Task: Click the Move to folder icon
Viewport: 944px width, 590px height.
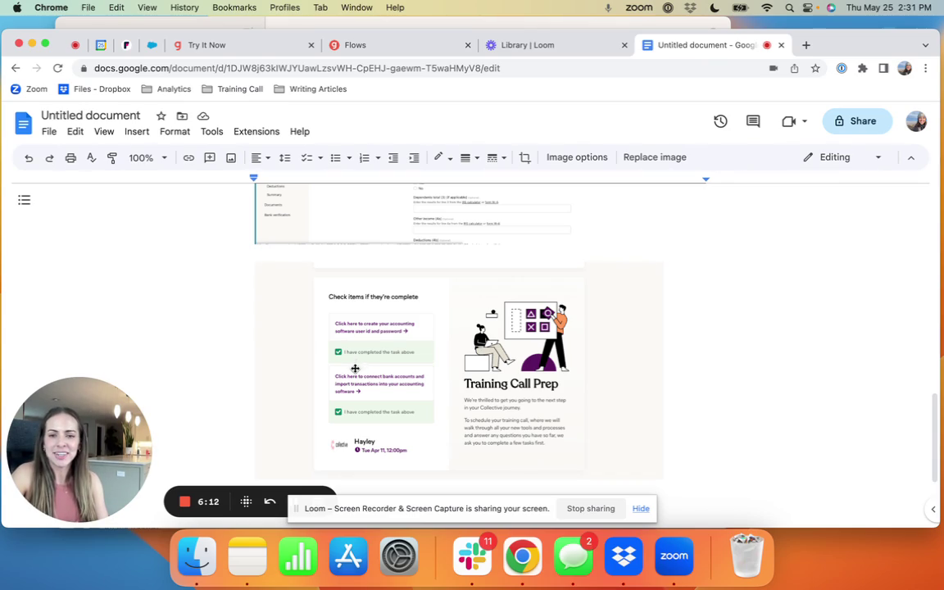Action: pyautogui.click(x=182, y=116)
